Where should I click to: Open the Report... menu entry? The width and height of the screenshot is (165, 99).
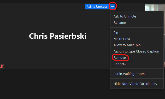pyautogui.click(x=120, y=64)
